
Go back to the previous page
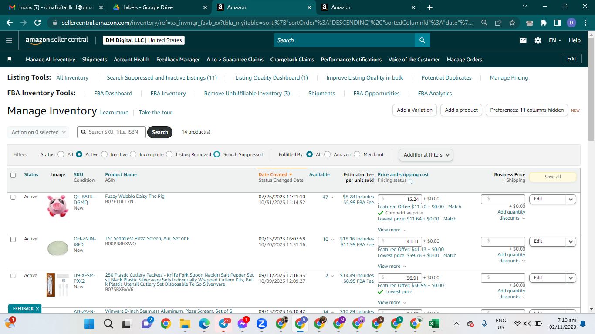click(10, 23)
